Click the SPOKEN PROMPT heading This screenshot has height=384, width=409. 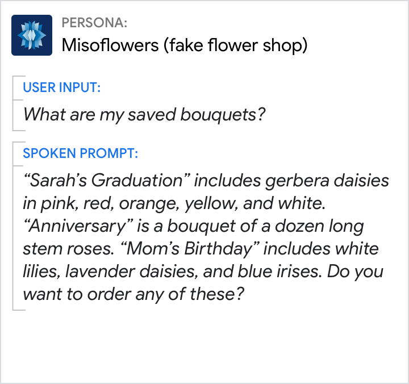tap(80, 153)
